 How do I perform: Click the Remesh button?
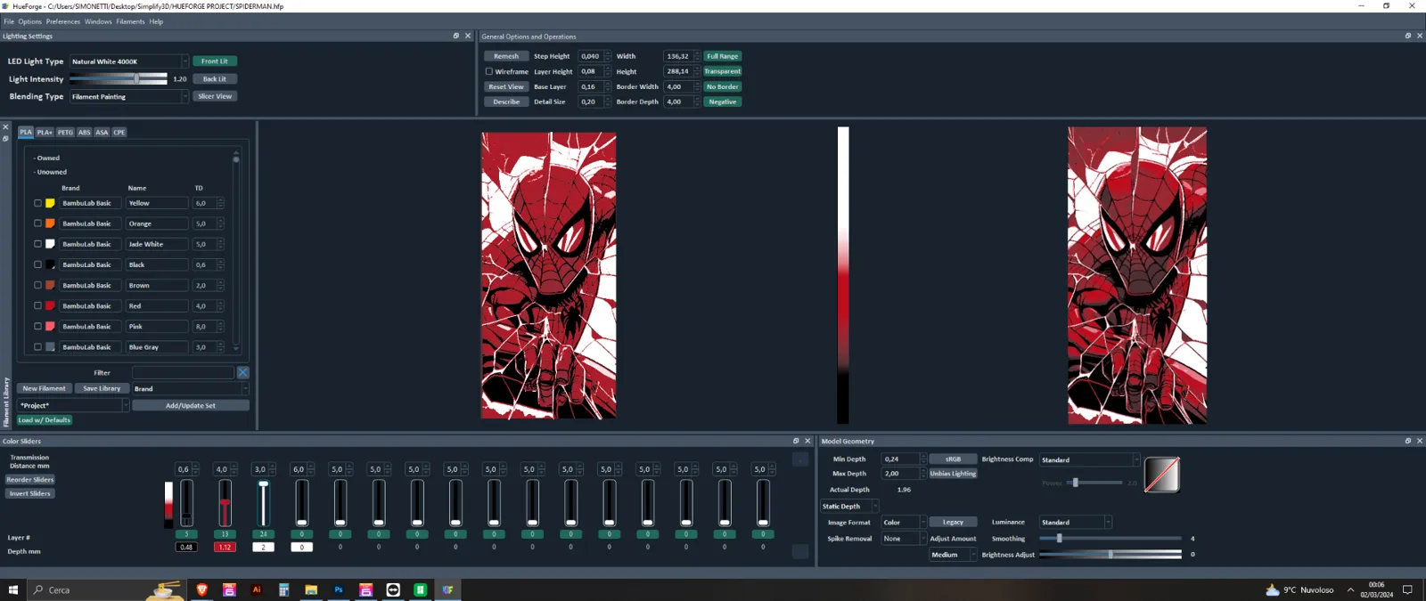pos(506,56)
